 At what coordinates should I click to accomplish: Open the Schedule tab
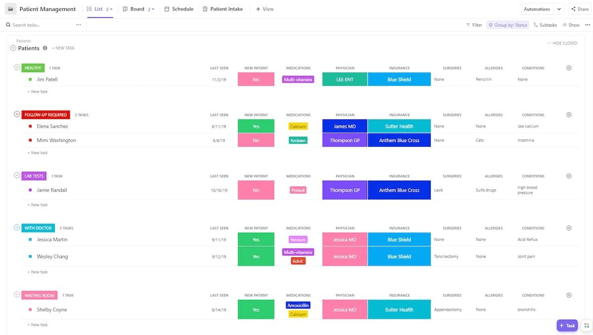(179, 9)
